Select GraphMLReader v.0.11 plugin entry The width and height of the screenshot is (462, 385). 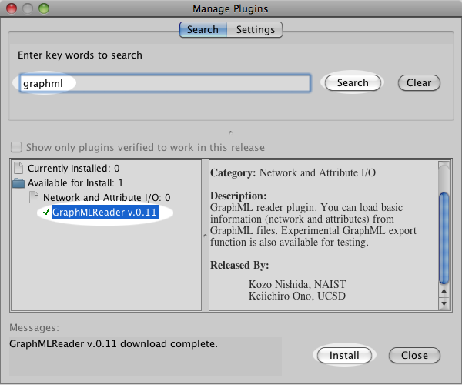105,213
